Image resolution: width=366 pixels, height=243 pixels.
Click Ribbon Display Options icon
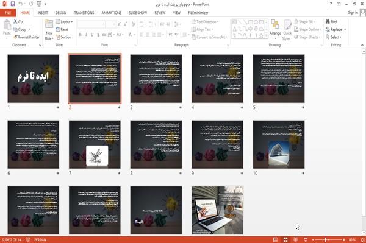339,4
